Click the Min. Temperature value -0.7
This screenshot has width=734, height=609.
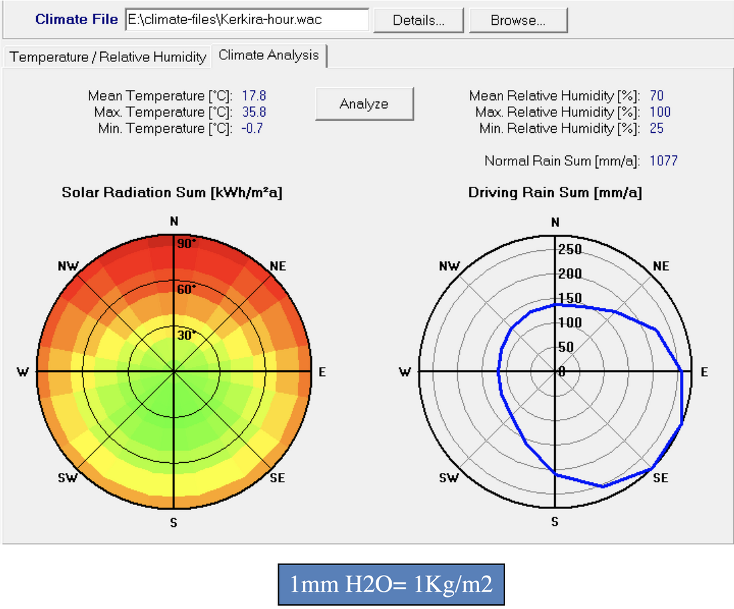click(252, 128)
